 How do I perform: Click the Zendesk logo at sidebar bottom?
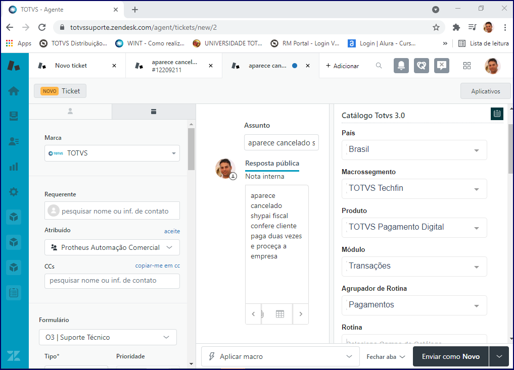point(14,355)
